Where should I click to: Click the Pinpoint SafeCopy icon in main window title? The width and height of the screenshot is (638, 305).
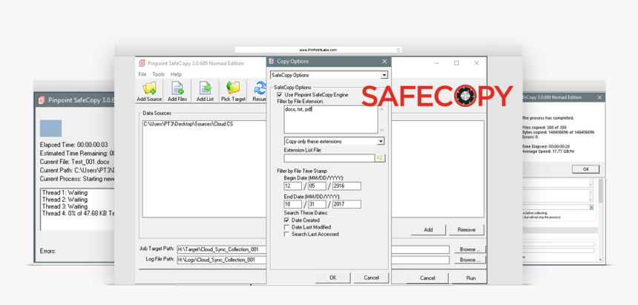pyautogui.click(x=142, y=63)
